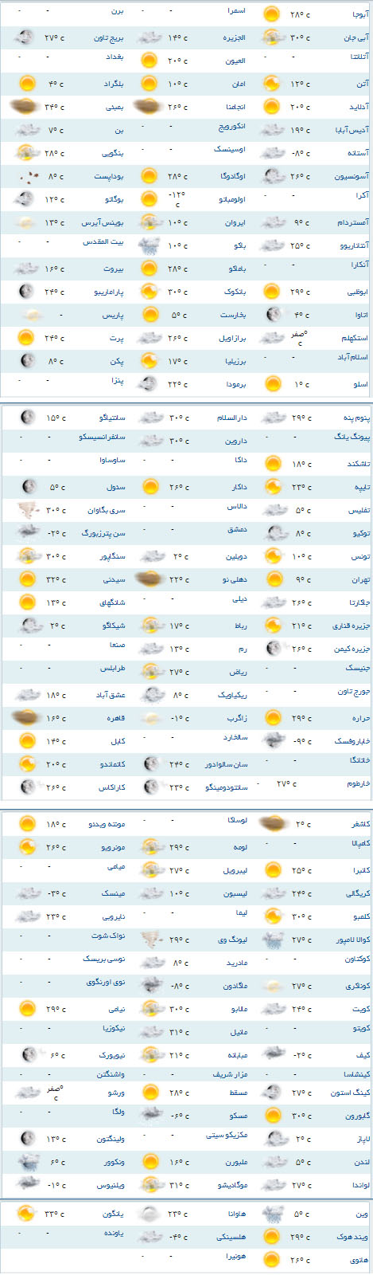Click the tornado icon beside سری بگاوان
Screen dimensions: 373x1287
tap(28, 510)
